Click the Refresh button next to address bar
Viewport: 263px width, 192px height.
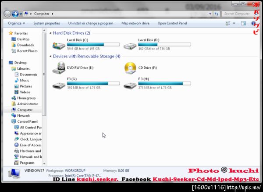pos(217,14)
